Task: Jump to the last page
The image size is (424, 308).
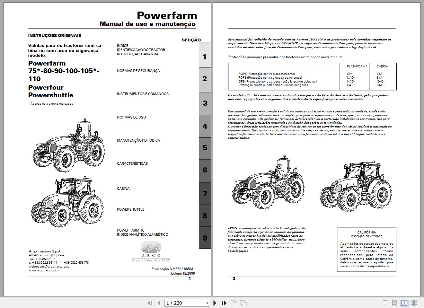Action: [x=224, y=303]
